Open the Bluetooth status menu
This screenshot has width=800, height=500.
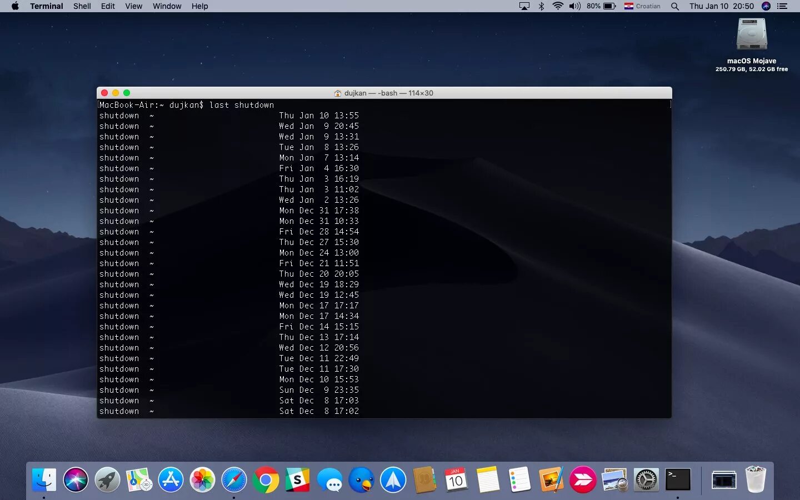(541, 6)
